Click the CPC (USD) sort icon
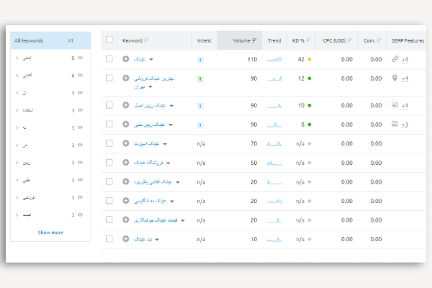Image resolution: width=432 pixels, height=288 pixels. click(x=350, y=40)
